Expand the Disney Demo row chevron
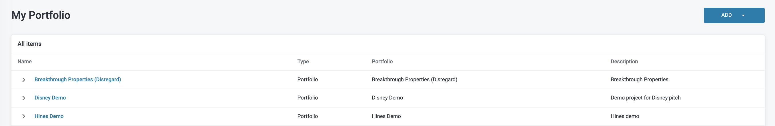775x126 pixels. (24, 98)
